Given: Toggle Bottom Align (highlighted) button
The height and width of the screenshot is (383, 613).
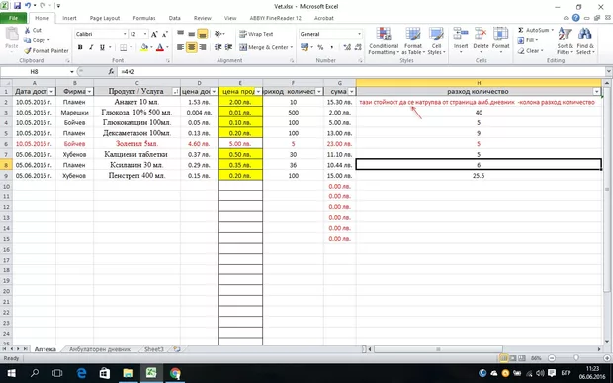Looking at the screenshot, I should pos(202,34).
